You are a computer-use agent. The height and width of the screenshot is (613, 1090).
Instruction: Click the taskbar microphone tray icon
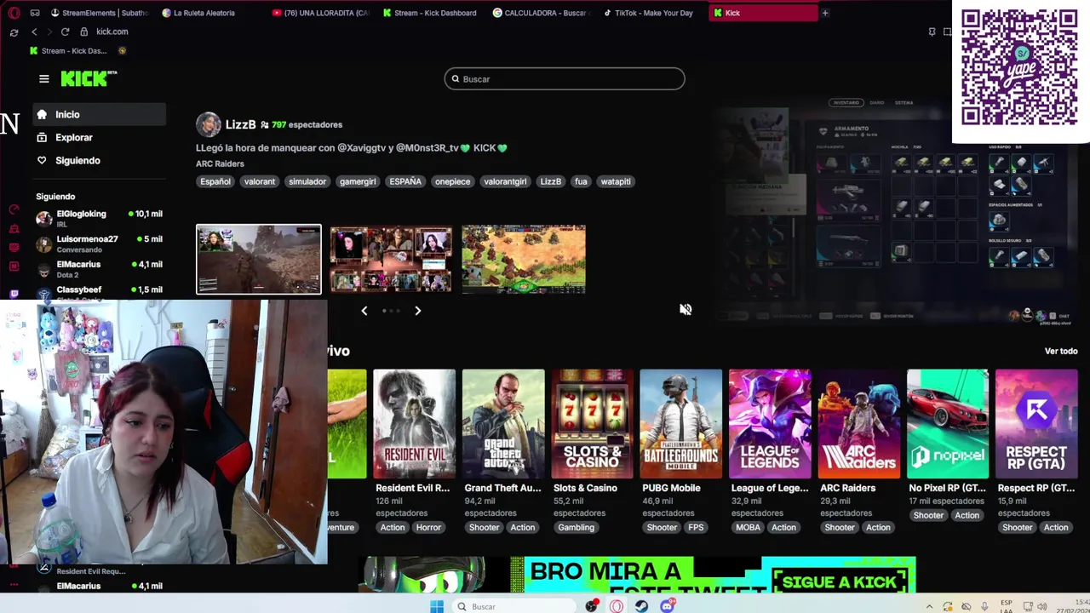(x=985, y=606)
